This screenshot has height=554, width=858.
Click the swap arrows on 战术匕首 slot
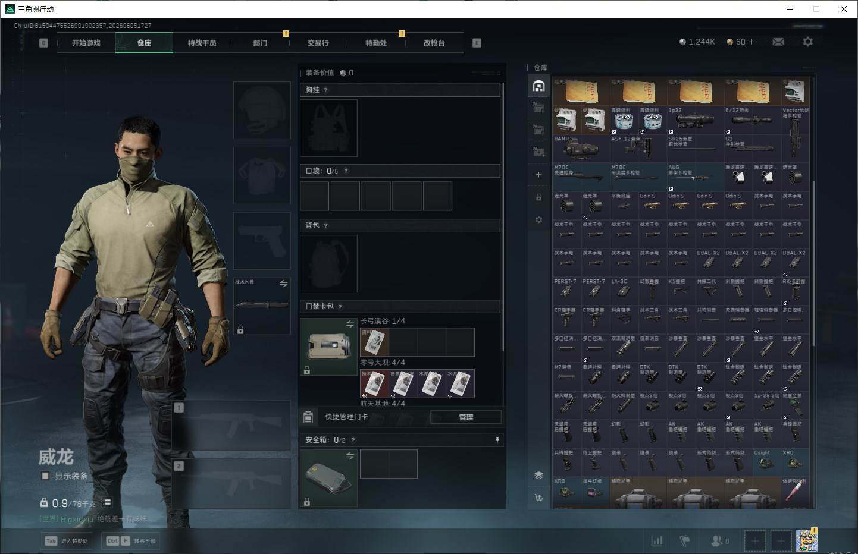point(284,284)
